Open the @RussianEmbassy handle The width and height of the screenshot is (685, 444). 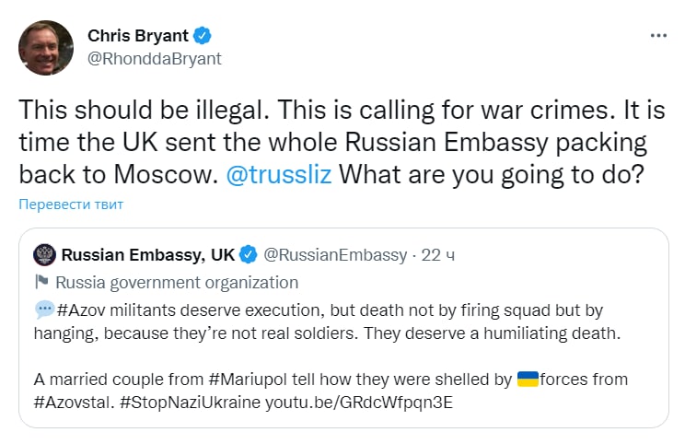(x=335, y=255)
